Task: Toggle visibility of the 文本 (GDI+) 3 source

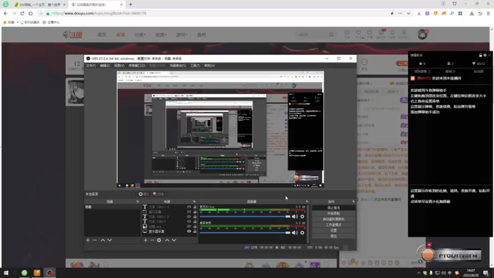Action: pyautogui.click(x=189, y=207)
